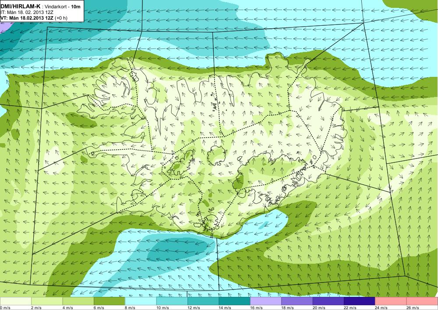Select the pink 24–26 m/s legend swatch

[x=391, y=301]
